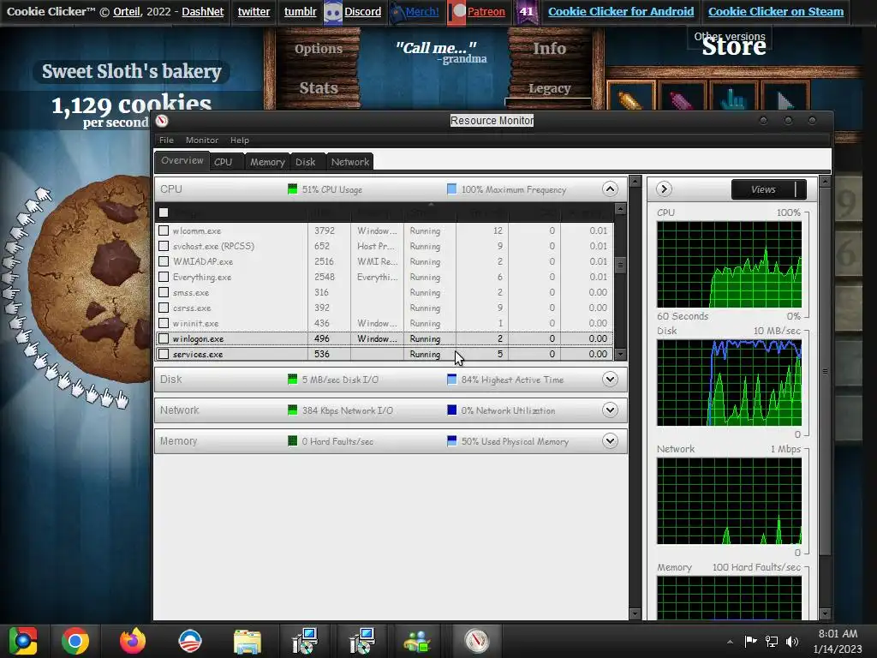Switch to the Disk tab
Screen dimensions: 877x658
[306, 162]
